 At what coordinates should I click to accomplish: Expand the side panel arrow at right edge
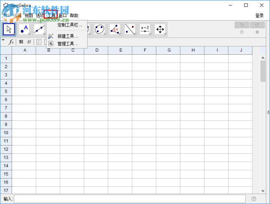tap(268, 112)
